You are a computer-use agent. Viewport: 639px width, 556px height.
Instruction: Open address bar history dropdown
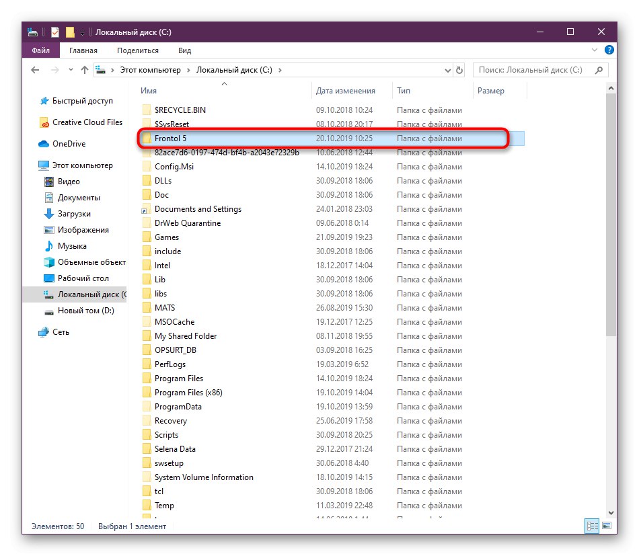tap(447, 70)
